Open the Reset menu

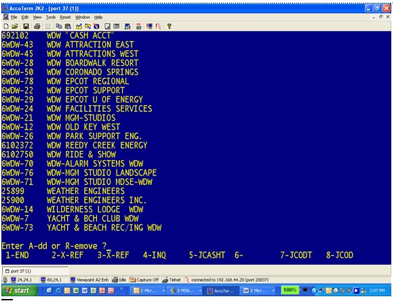(x=65, y=17)
